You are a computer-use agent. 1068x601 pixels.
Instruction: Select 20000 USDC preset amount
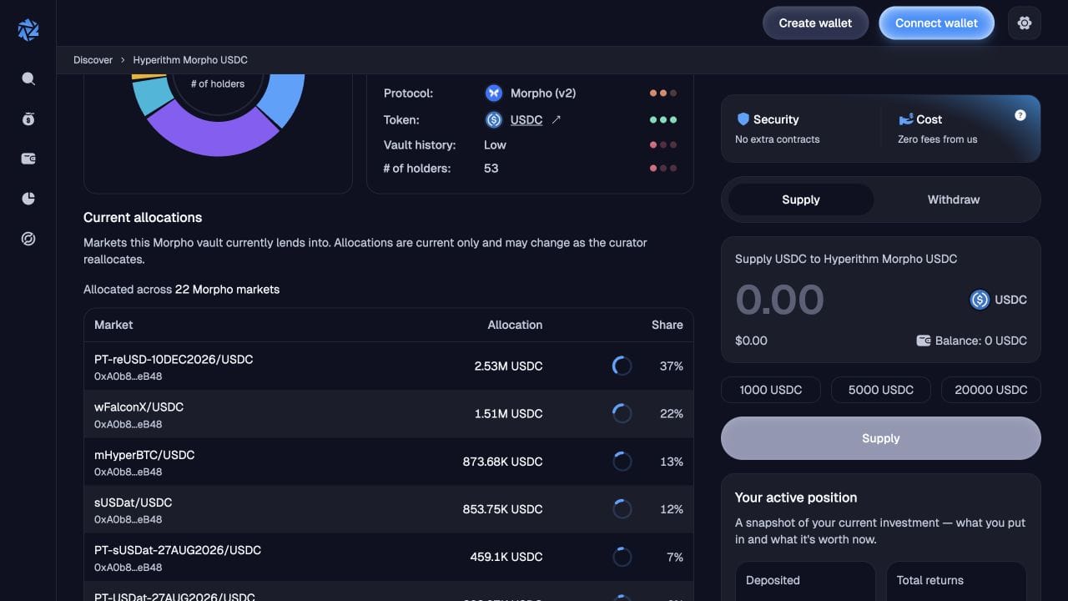click(991, 390)
